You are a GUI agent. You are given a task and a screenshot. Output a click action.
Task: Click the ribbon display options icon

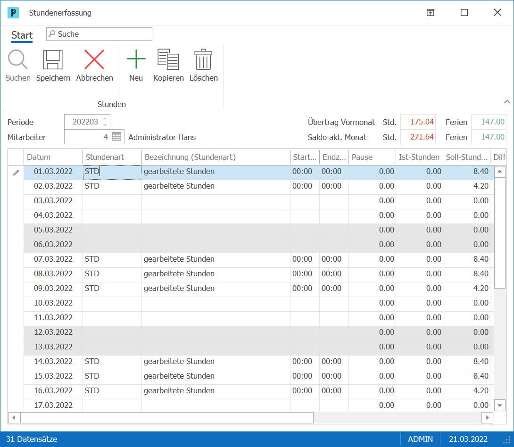pyautogui.click(x=431, y=12)
